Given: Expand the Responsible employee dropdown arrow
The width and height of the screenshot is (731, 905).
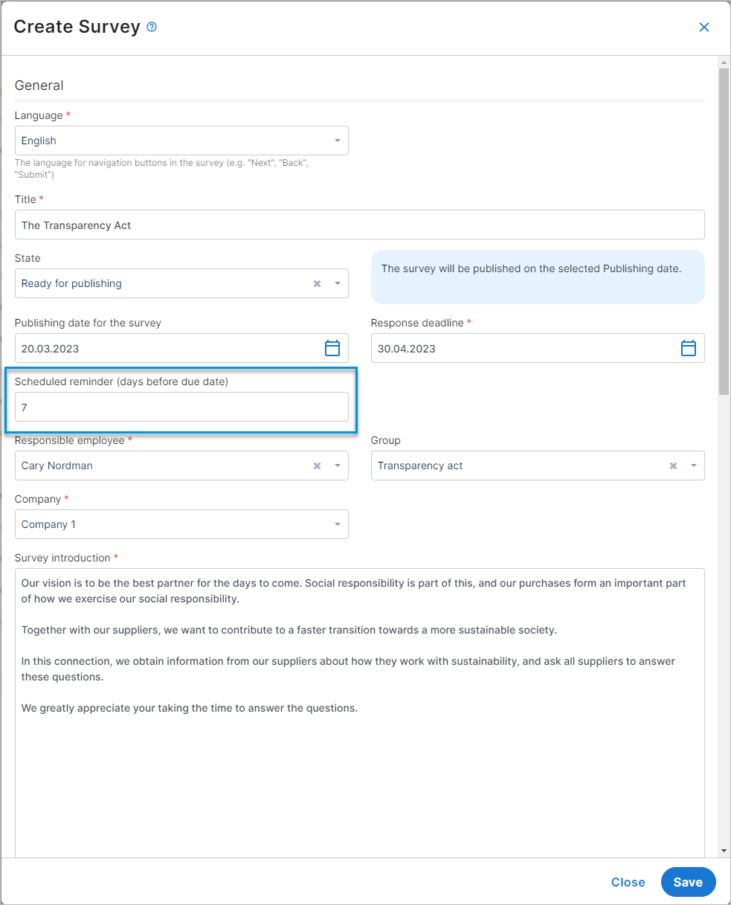Looking at the screenshot, I should pyautogui.click(x=338, y=466).
